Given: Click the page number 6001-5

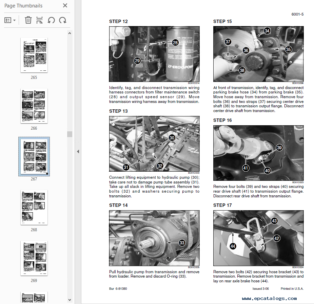Looking at the screenshot, I should coord(298,14).
